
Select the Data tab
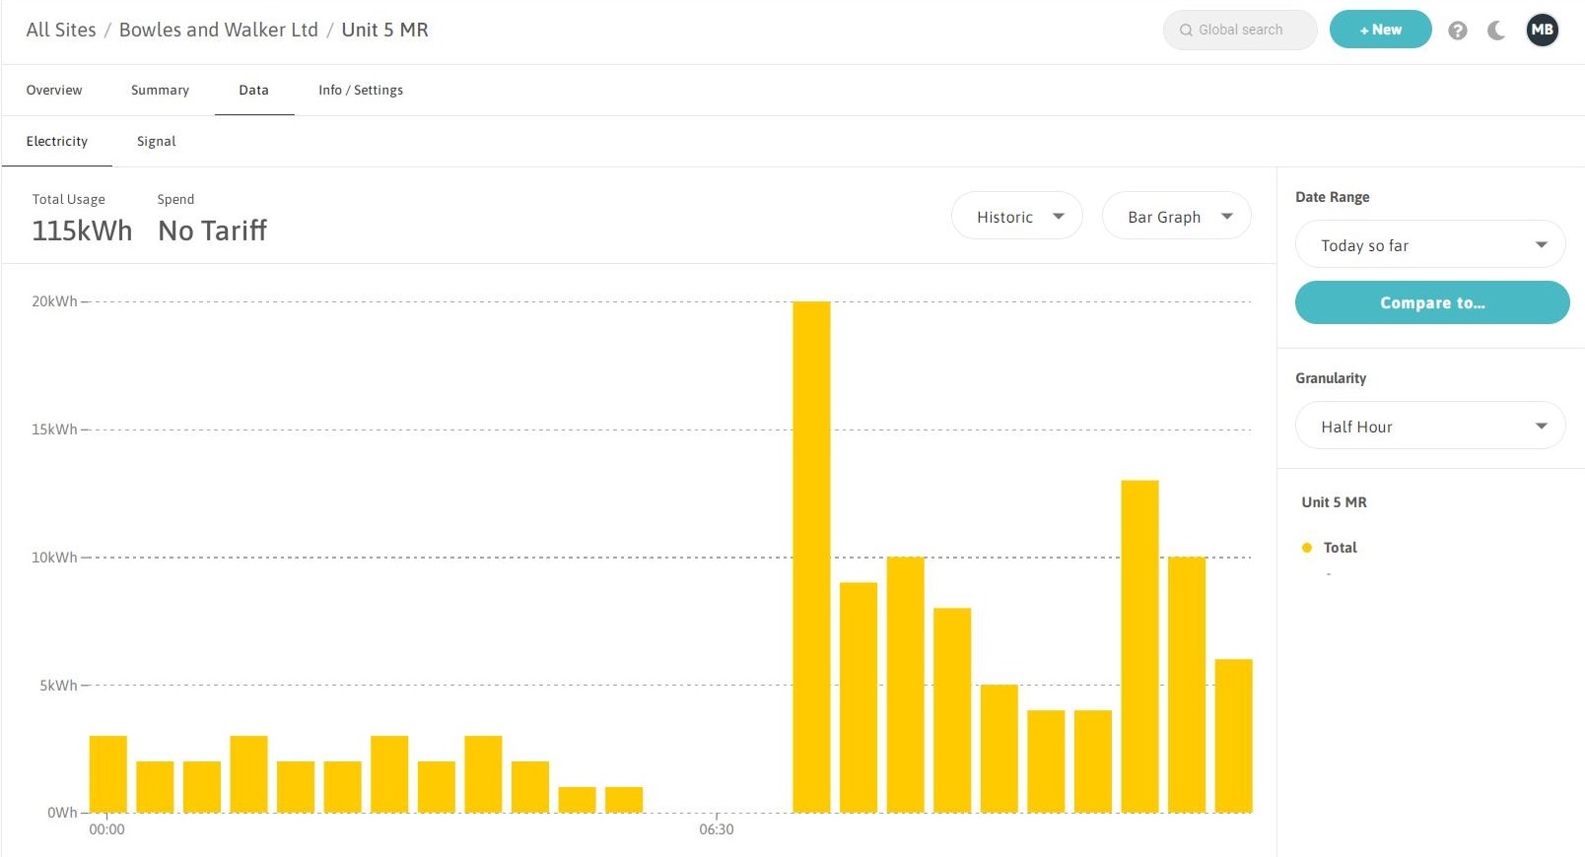(x=253, y=90)
